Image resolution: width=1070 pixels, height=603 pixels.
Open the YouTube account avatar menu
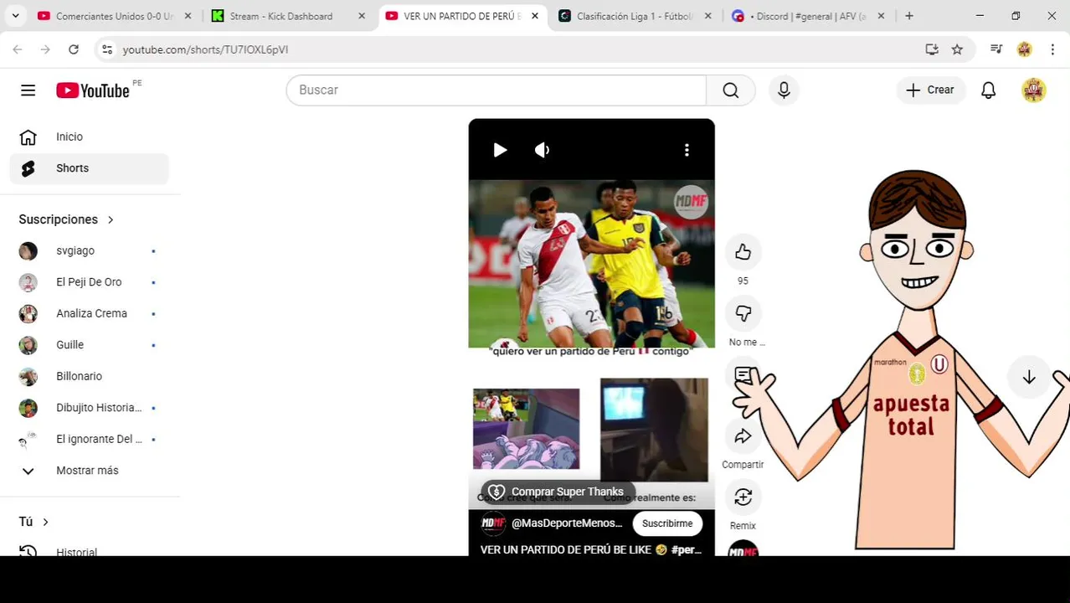pyautogui.click(x=1034, y=90)
